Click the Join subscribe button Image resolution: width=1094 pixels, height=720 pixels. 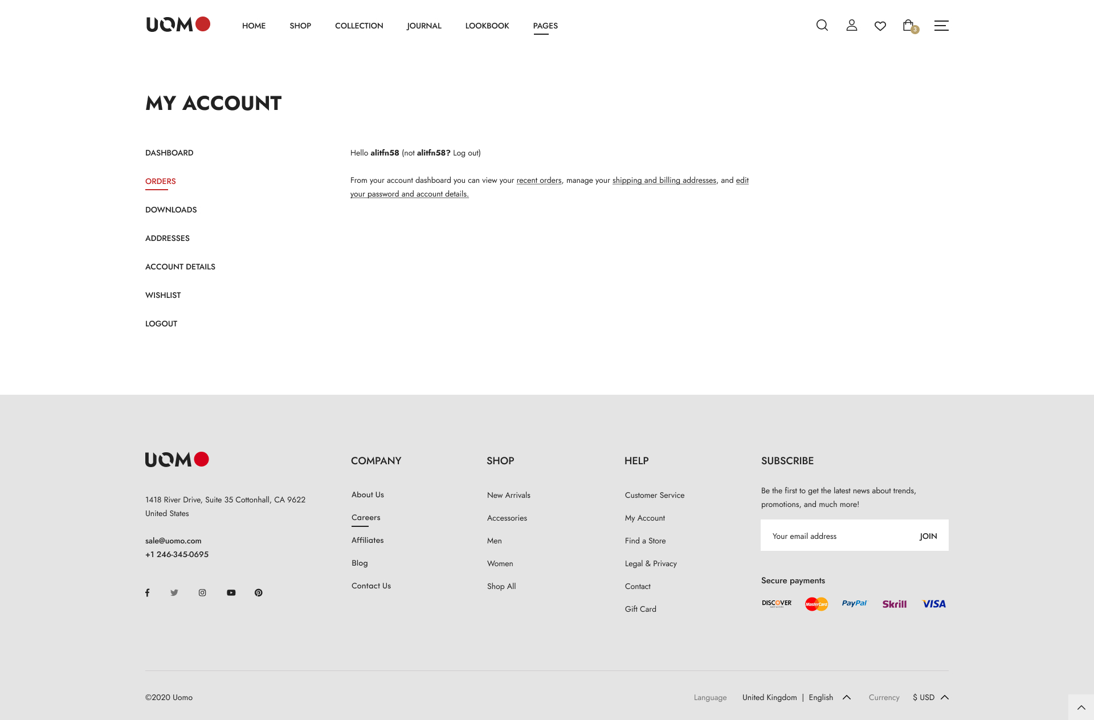(928, 536)
